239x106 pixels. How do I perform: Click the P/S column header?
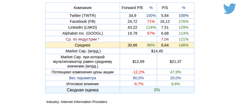165,8
